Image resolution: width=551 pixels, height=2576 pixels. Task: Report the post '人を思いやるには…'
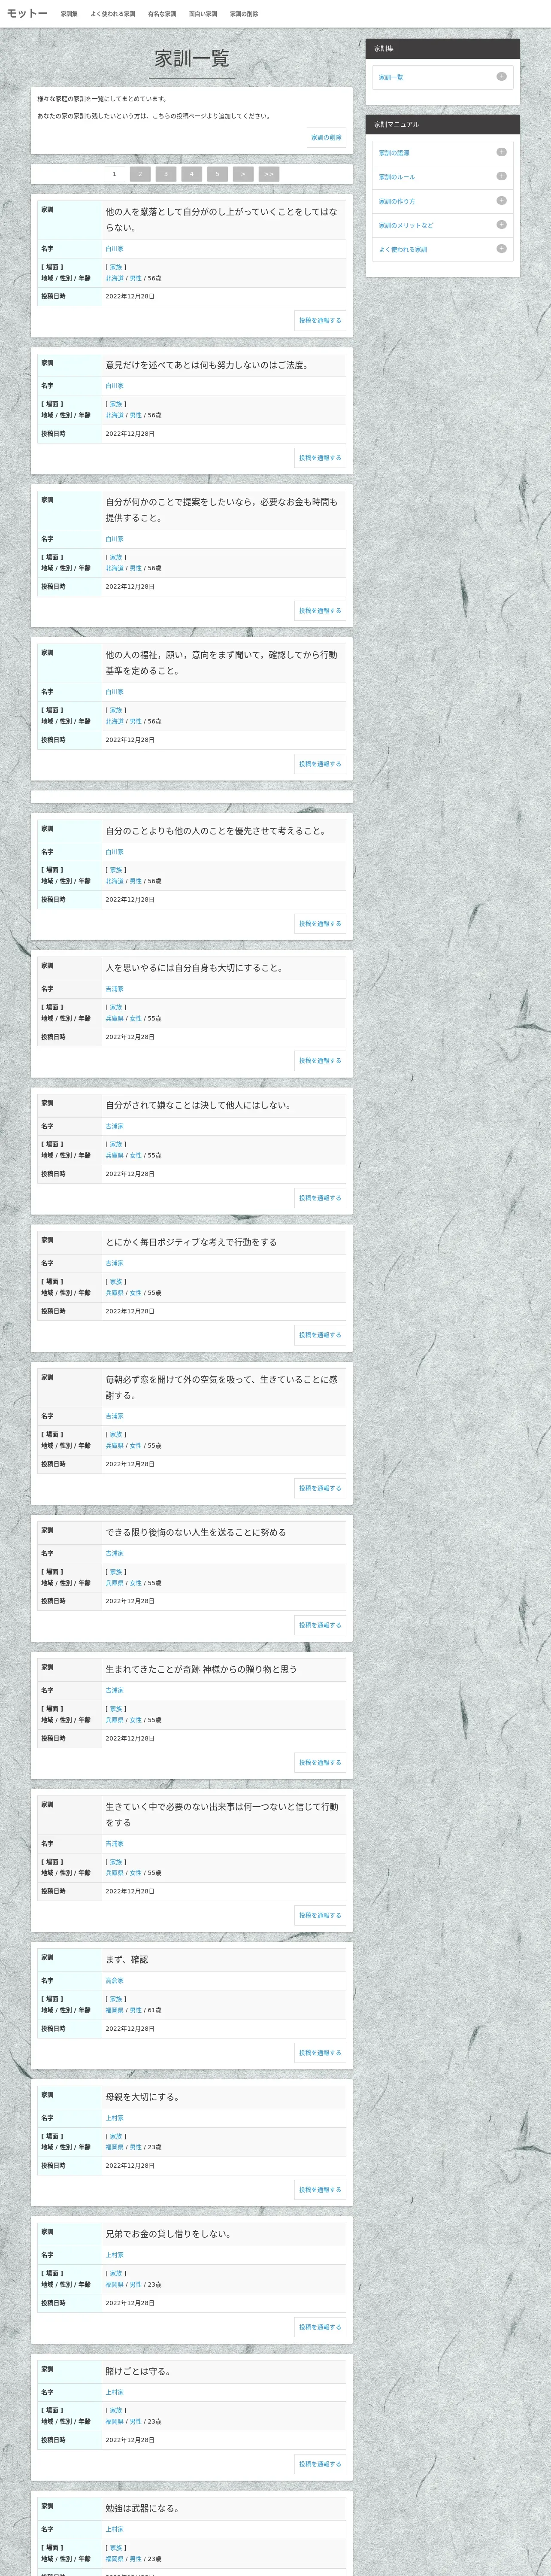tap(320, 1061)
